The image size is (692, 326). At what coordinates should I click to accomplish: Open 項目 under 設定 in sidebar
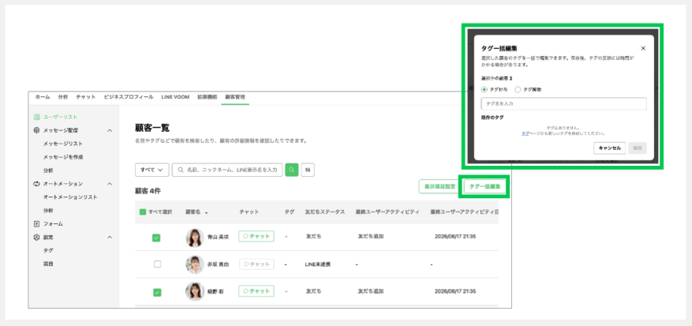(48, 264)
